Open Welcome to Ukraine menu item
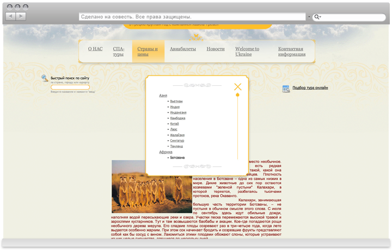 tap(247, 52)
